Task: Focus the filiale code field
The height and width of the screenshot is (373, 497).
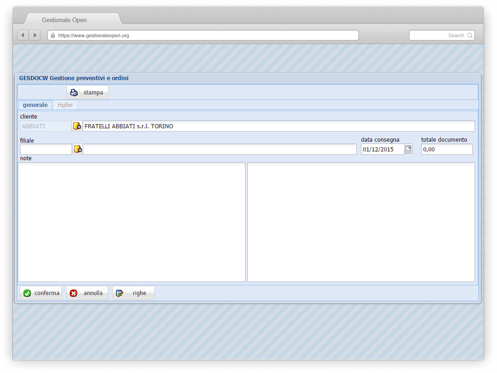Action: (x=46, y=149)
